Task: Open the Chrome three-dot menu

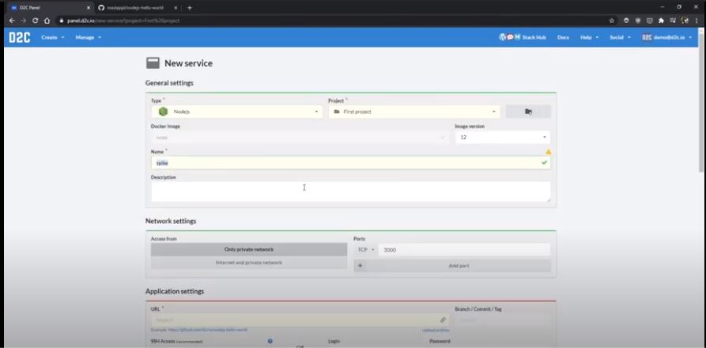Action: tap(697, 21)
